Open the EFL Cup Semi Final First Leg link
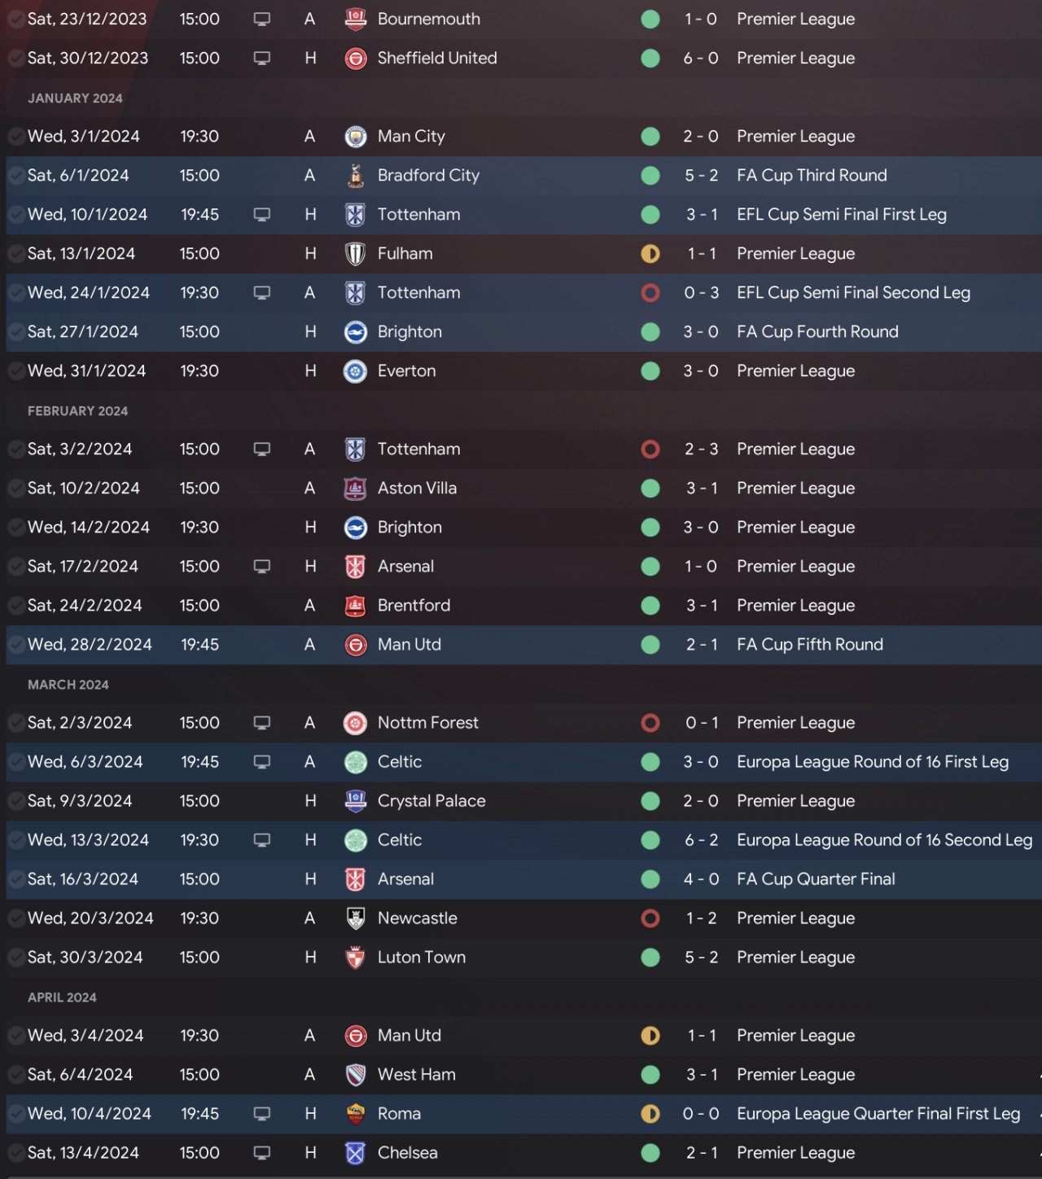This screenshot has width=1042, height=1179. 842,214
